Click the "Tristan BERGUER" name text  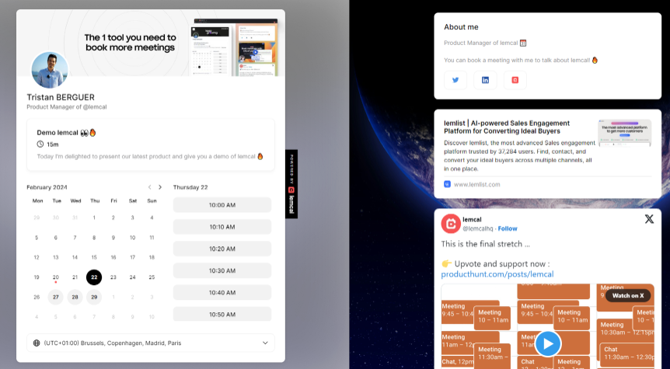tap(61, 97)
